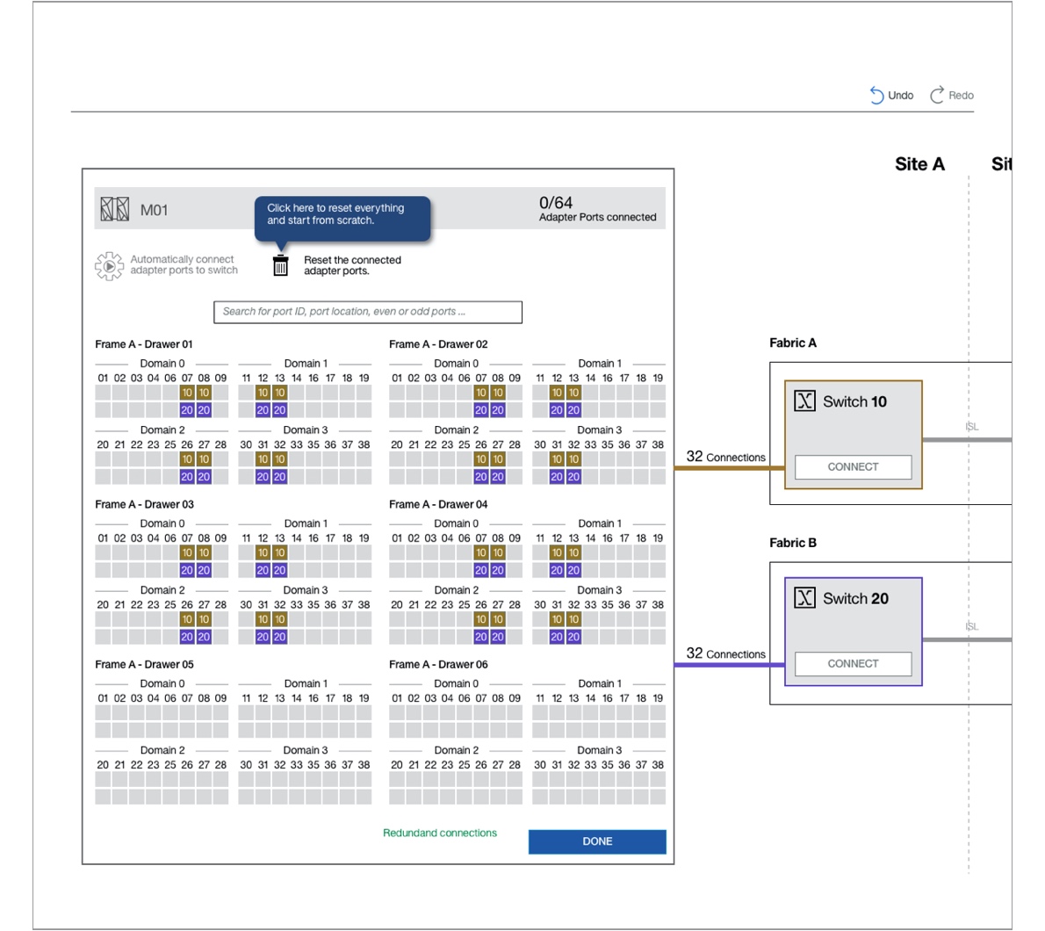Select purple port 12 in Drawer 01 Domain 1
The height and width of the screenshot is (931, 1045).
point(263,410)
